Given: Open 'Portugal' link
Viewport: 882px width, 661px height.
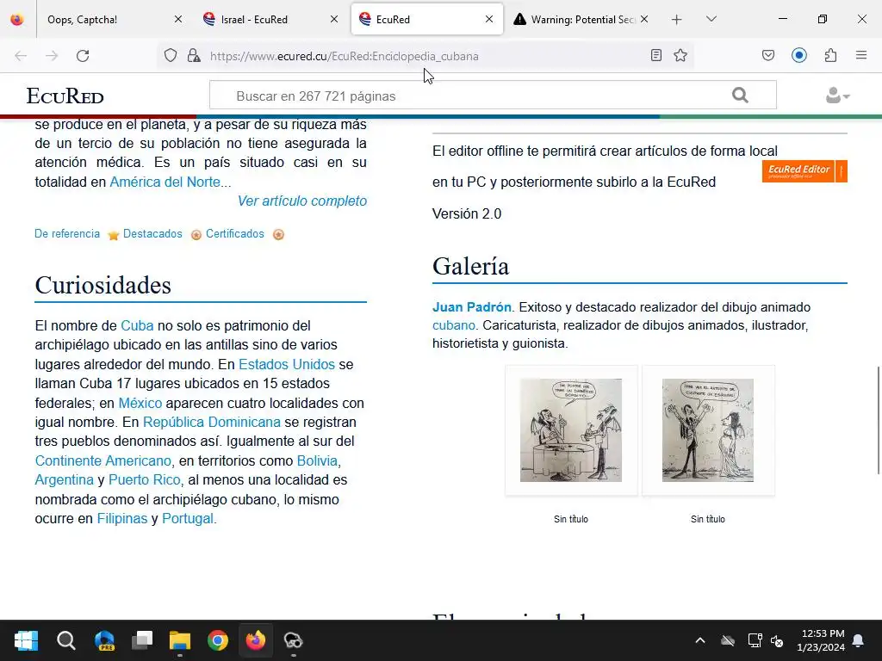Looking at the screenshot, I should (187, 519).
